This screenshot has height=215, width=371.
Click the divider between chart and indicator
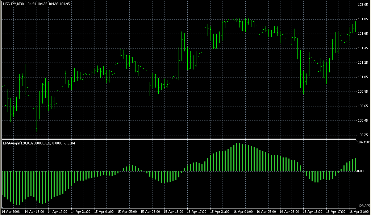click(x=178, y=139)
